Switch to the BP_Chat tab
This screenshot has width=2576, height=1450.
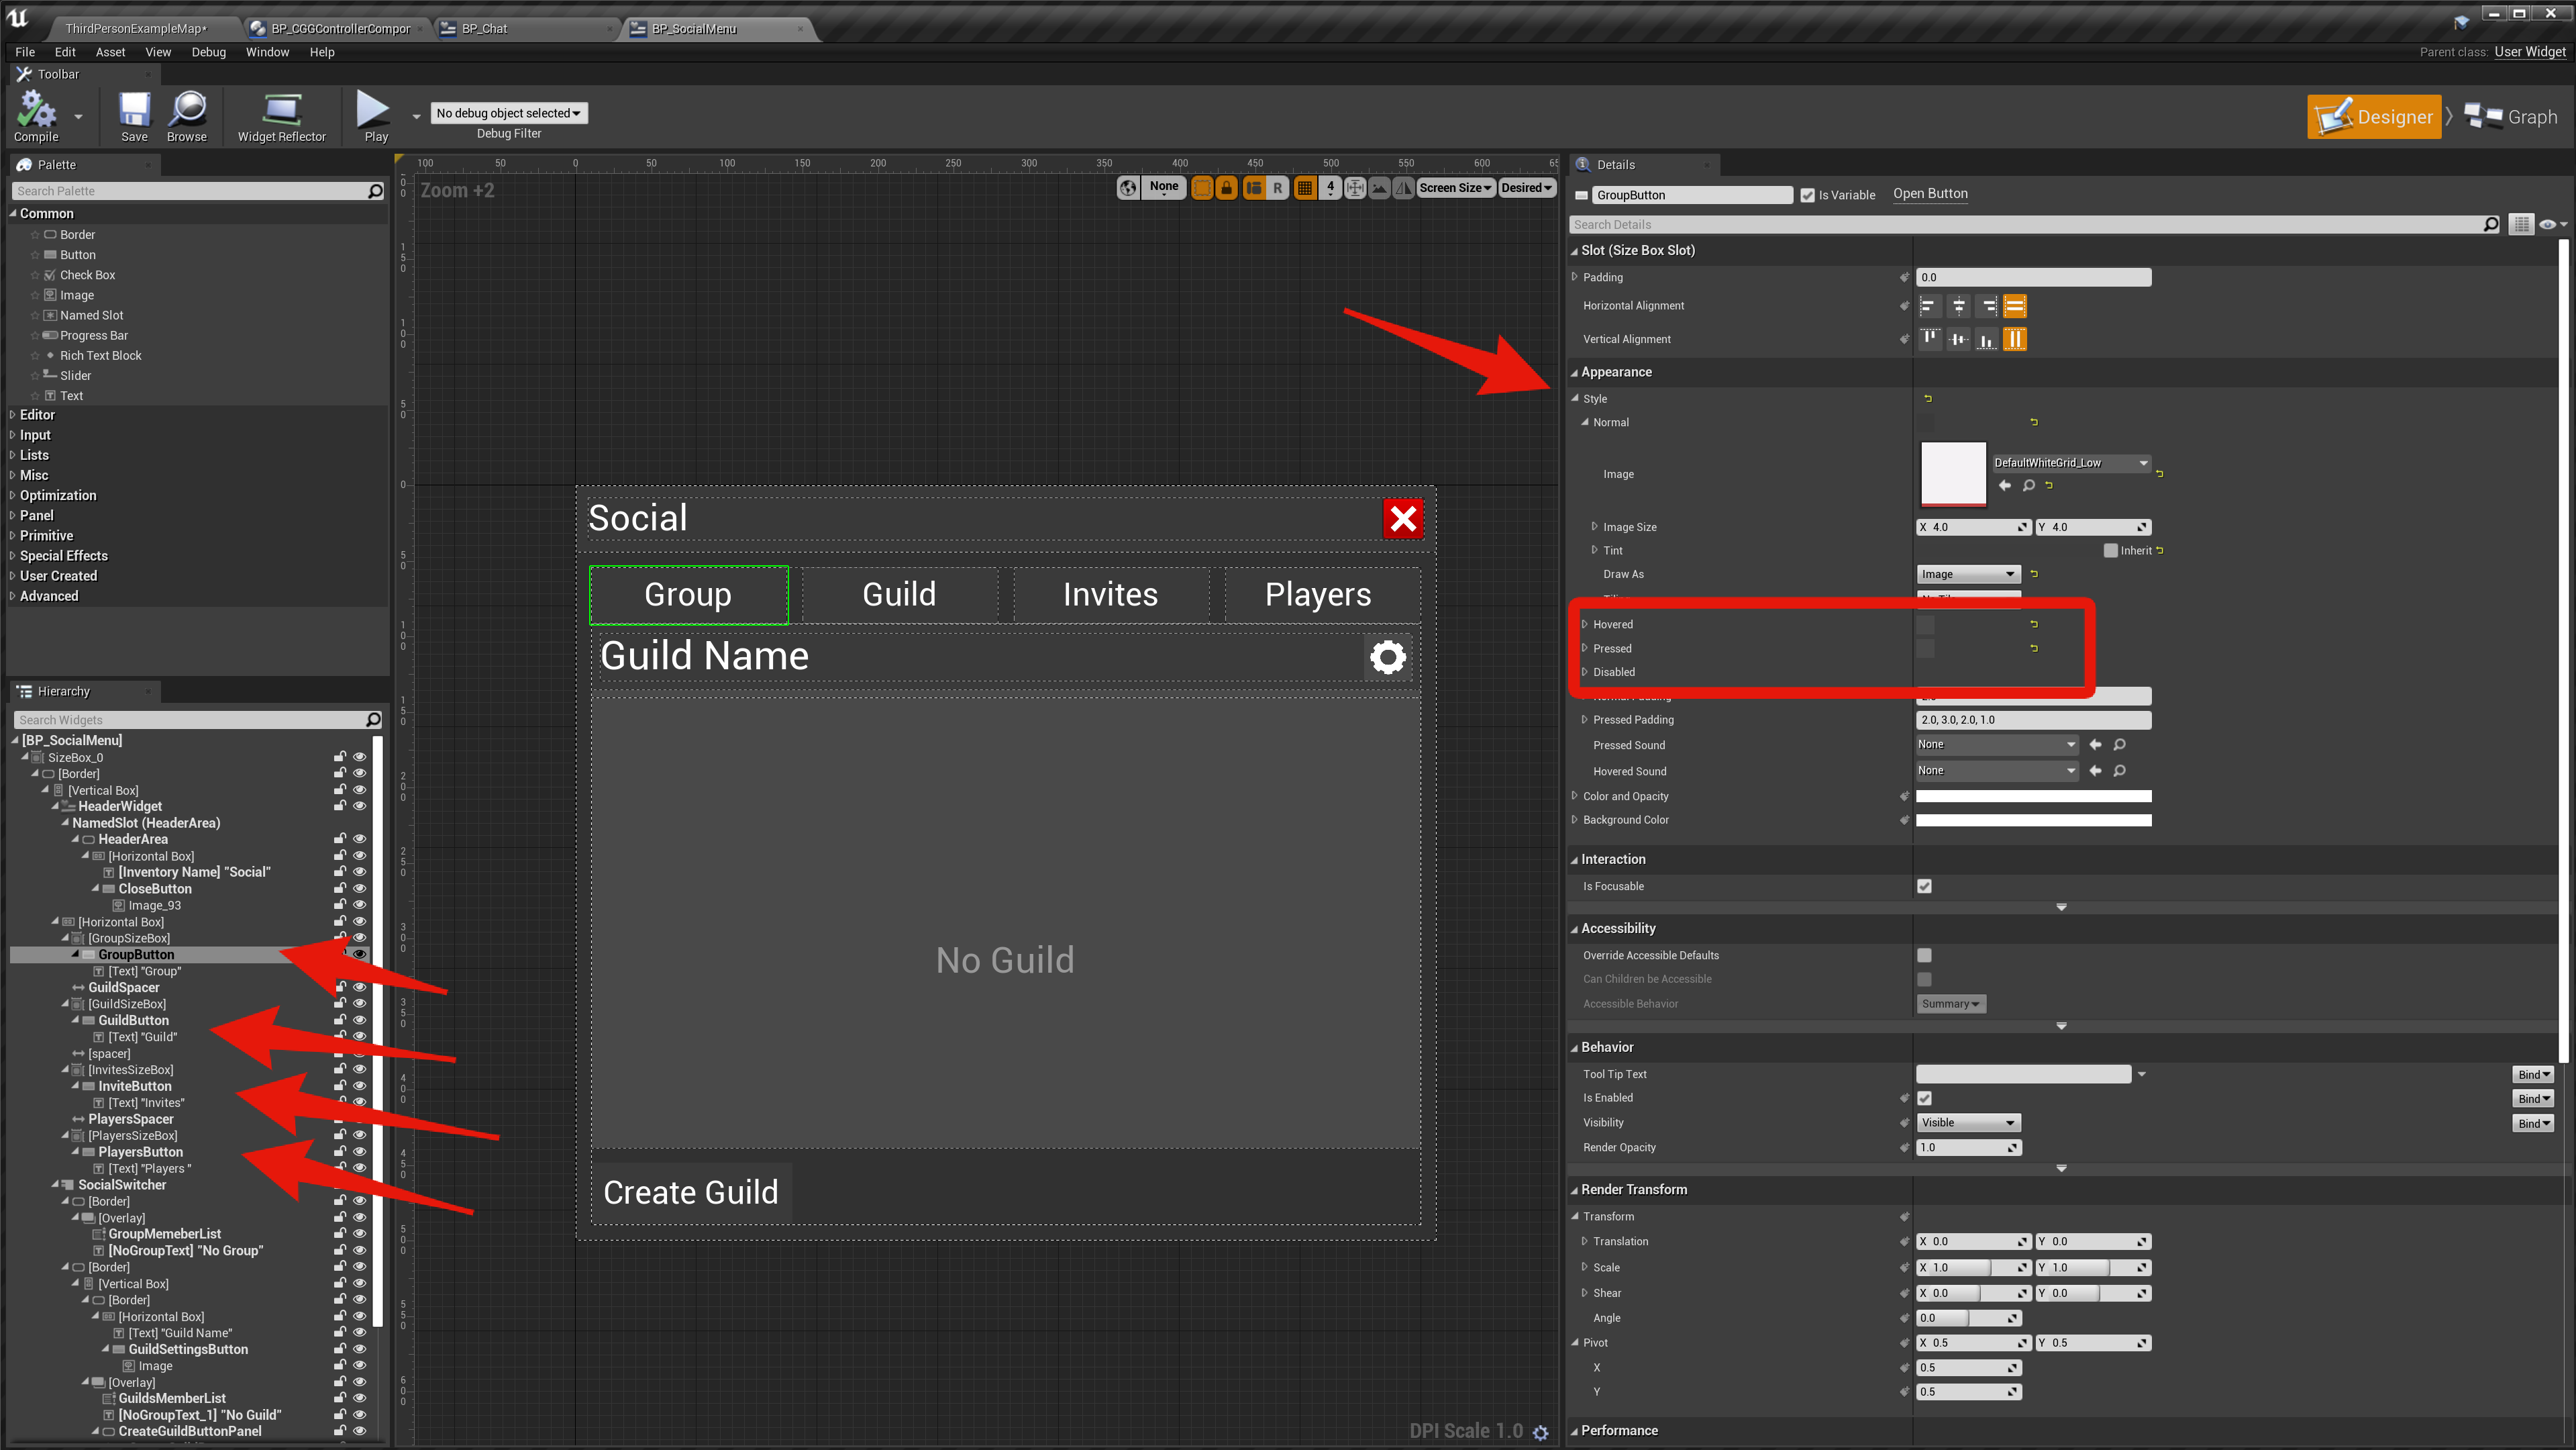485,28
